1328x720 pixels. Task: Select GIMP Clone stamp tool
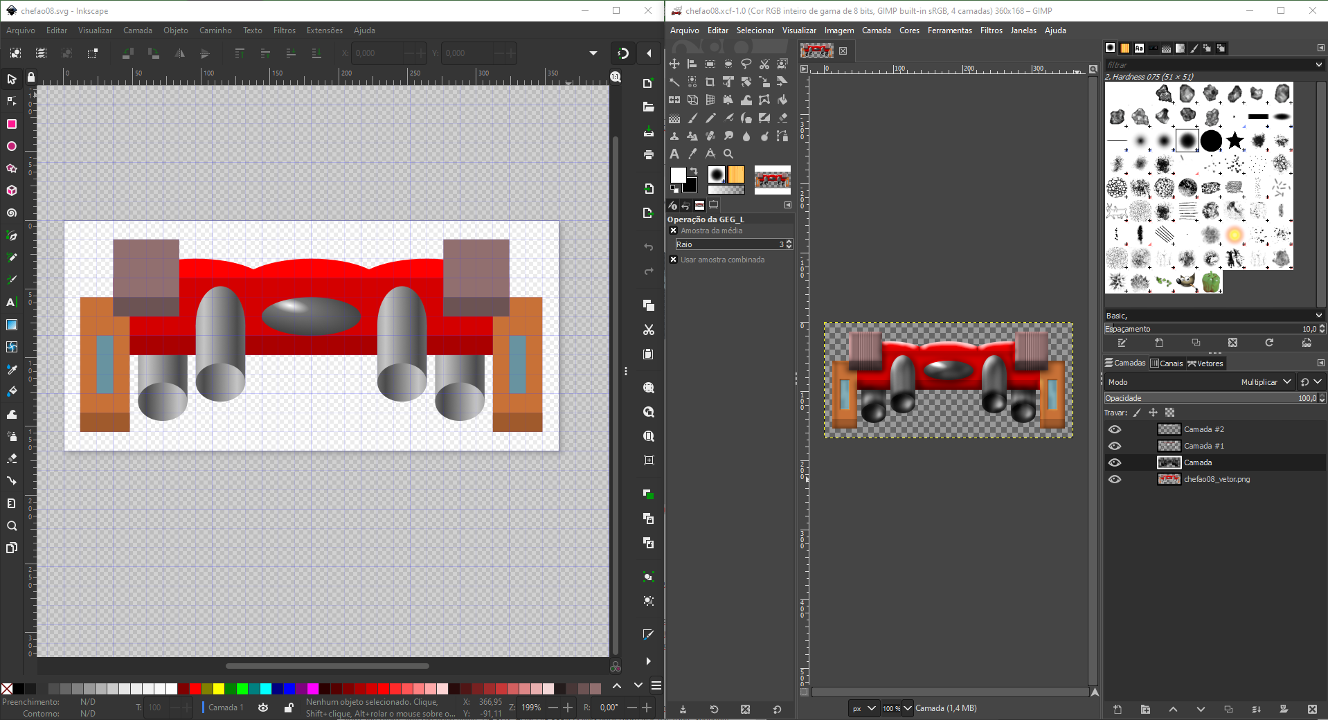pyautogui.click(x=674, y=136)
